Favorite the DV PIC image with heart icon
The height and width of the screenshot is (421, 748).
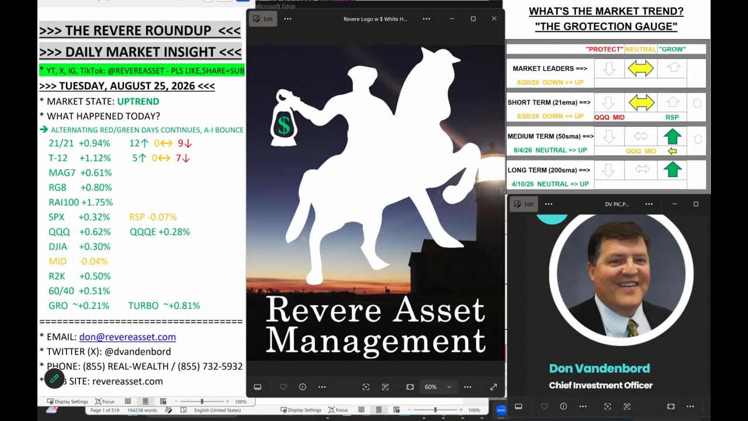pos(545,406)
